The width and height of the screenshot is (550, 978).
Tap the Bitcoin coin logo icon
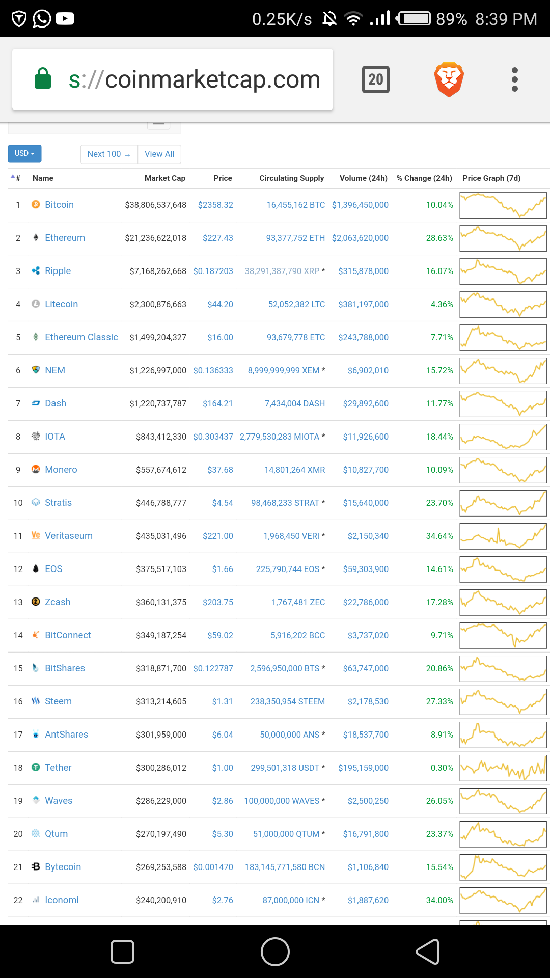tap(36, 204)
